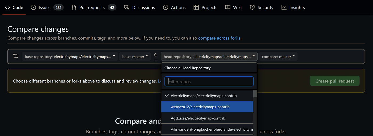Click the Security shield icon

coord(252,7)
